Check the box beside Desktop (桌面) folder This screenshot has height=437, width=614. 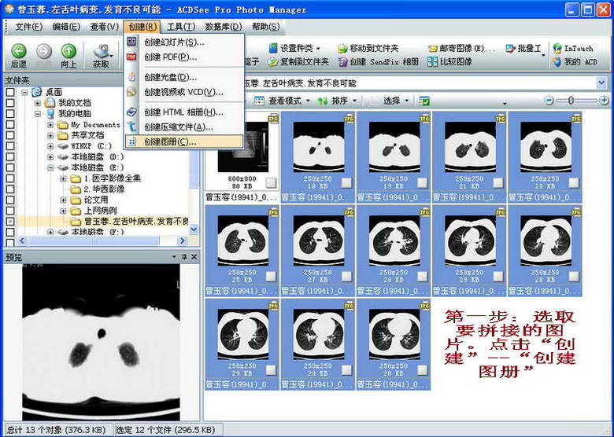[x=10, y=92]
